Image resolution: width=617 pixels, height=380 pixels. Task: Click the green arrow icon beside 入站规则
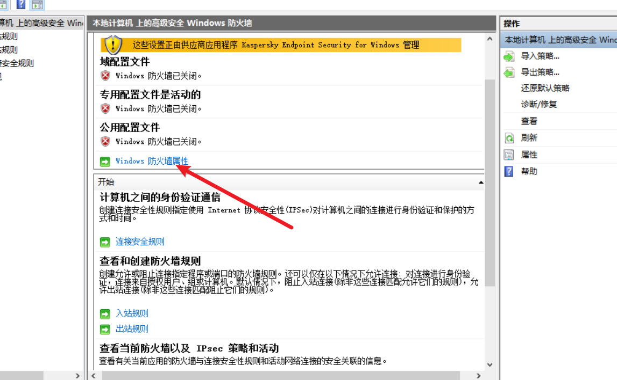click(105, 314)
